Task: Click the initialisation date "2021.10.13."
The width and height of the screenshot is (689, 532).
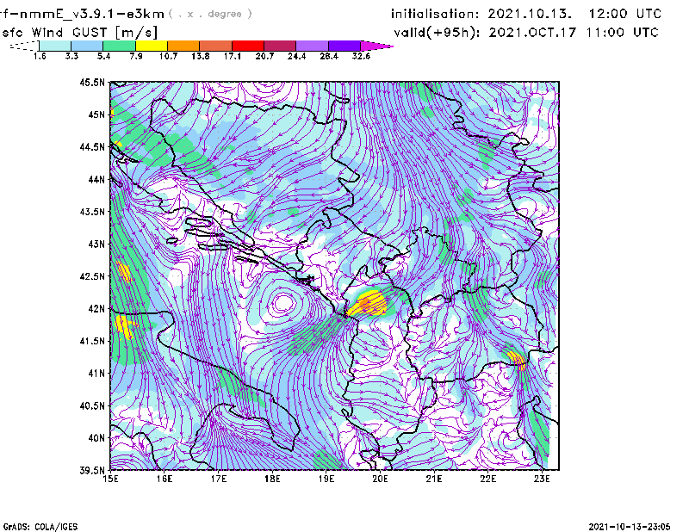Action: 530,14
